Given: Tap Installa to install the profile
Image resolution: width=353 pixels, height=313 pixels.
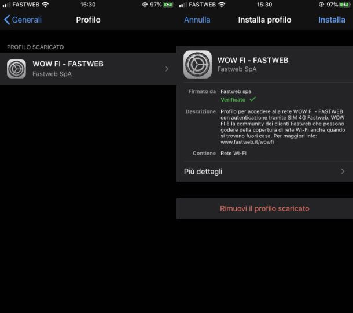Looking at the screenshot, I should 332,20.
